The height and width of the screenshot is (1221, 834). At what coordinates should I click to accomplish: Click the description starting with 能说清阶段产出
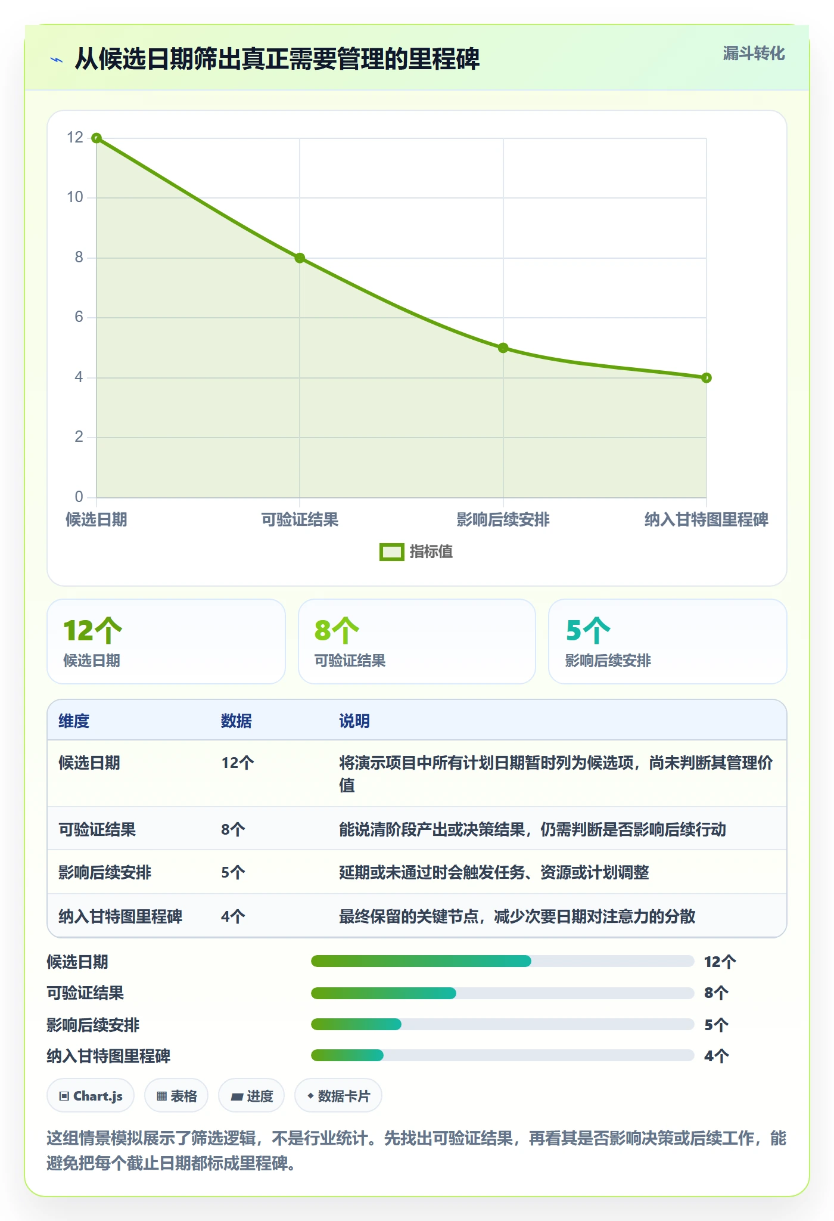coord(533,829)
